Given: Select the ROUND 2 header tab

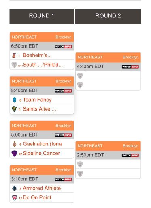Looking at the screenshot, I should click(x=108, y=16).
